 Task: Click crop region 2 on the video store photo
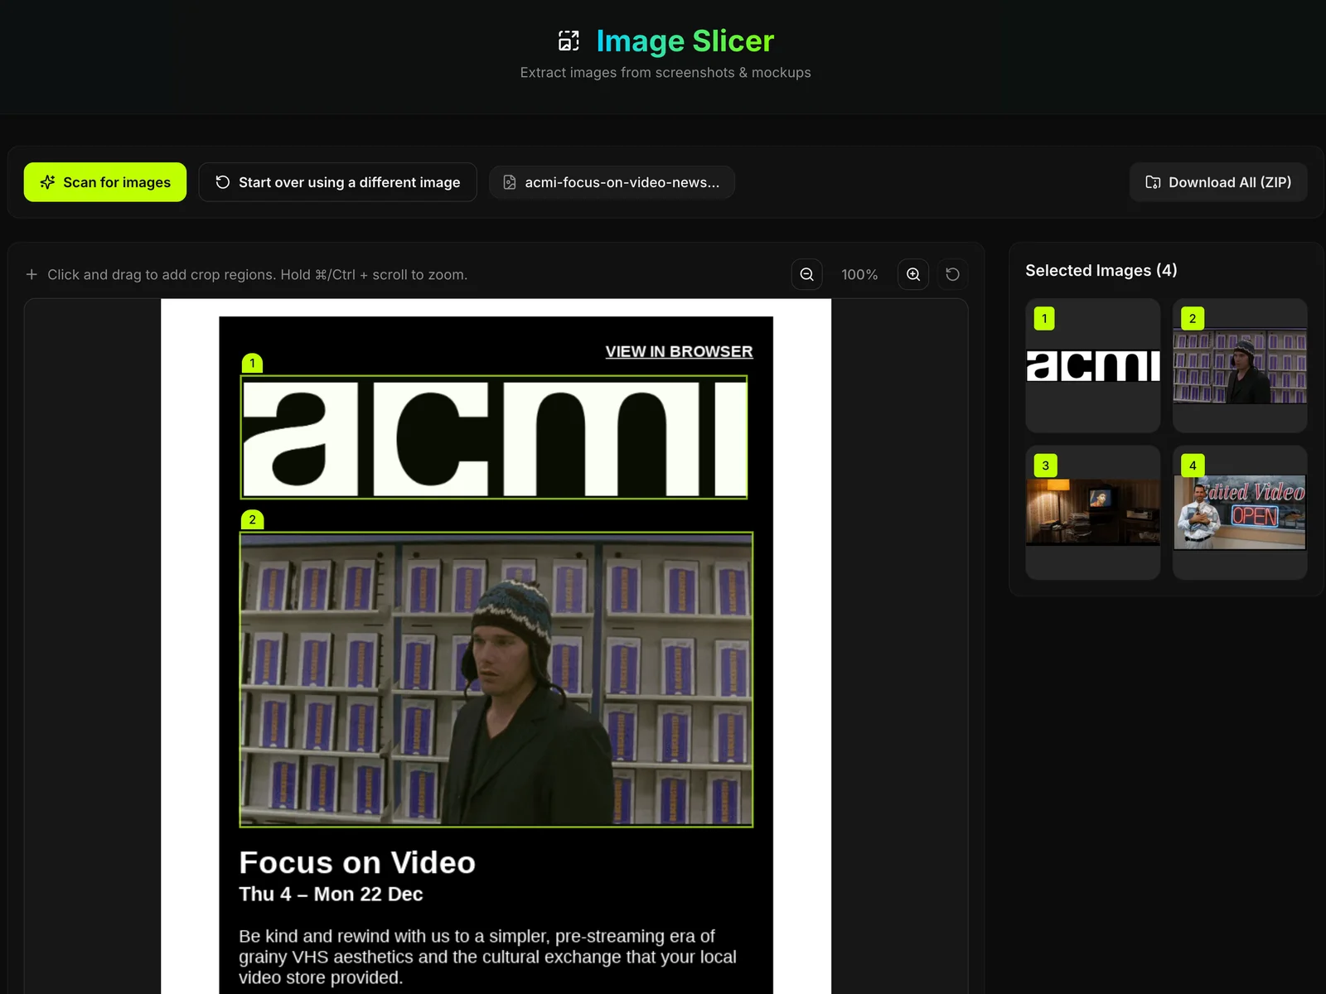pyautogui.click(x=496, y=679)
